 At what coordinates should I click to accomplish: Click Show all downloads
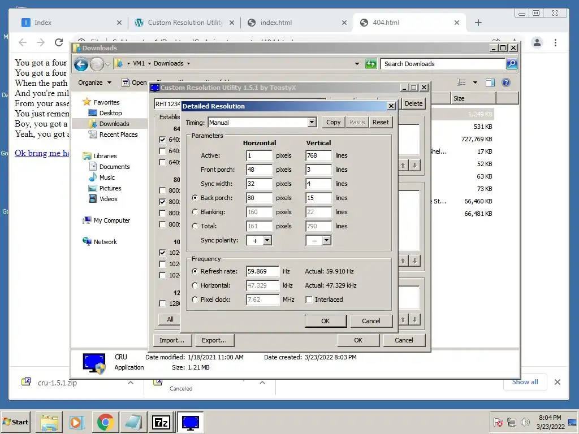[525, 382]
